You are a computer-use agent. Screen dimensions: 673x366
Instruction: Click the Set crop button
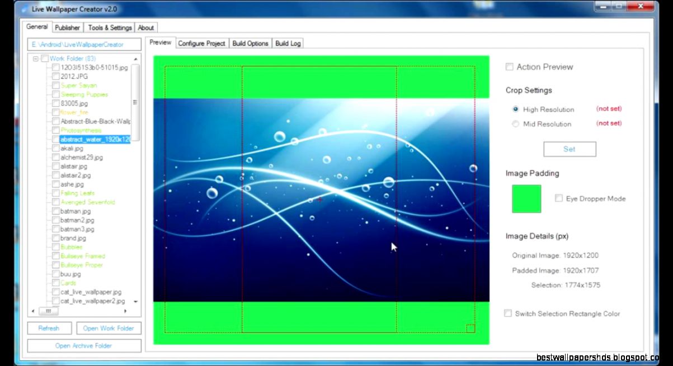(x=570, y=149)
